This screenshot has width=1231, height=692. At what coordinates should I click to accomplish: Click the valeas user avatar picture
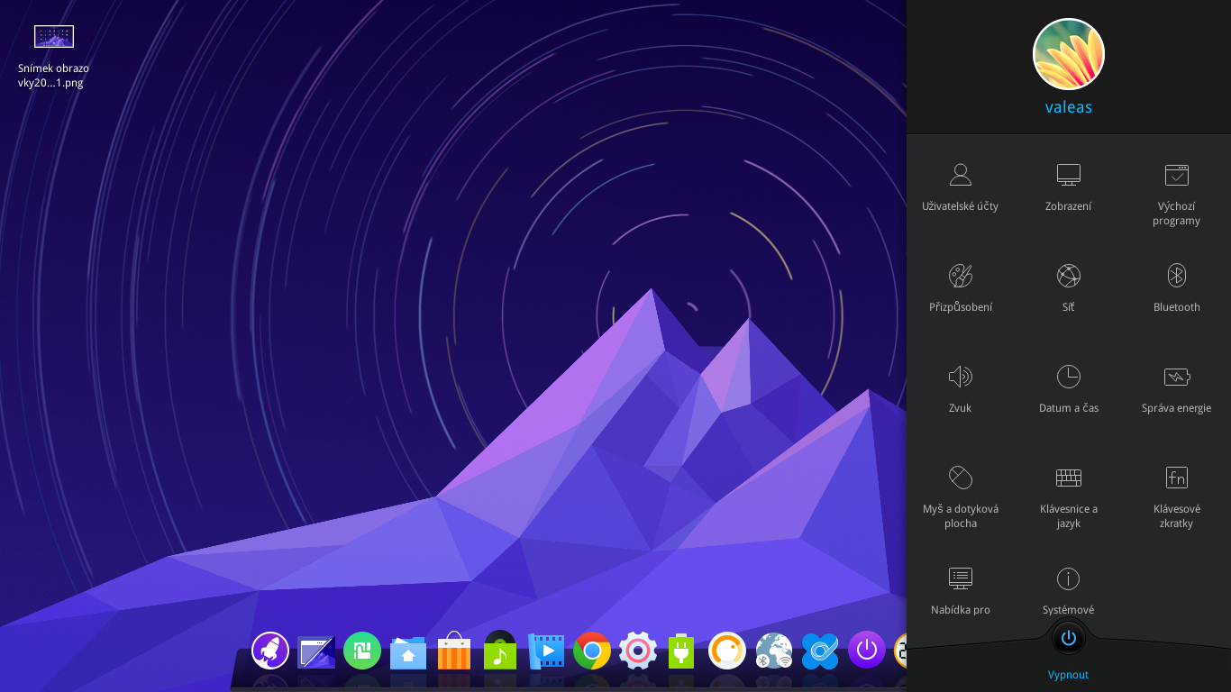click(x=1069, y=54)
